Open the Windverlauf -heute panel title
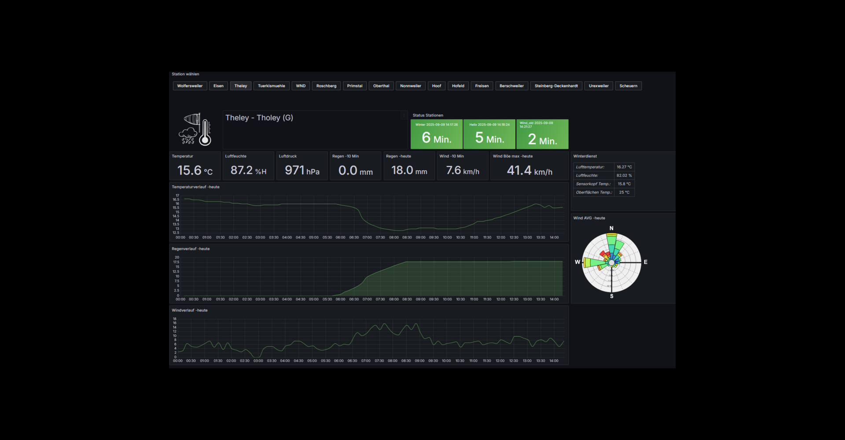 point(190,311)
